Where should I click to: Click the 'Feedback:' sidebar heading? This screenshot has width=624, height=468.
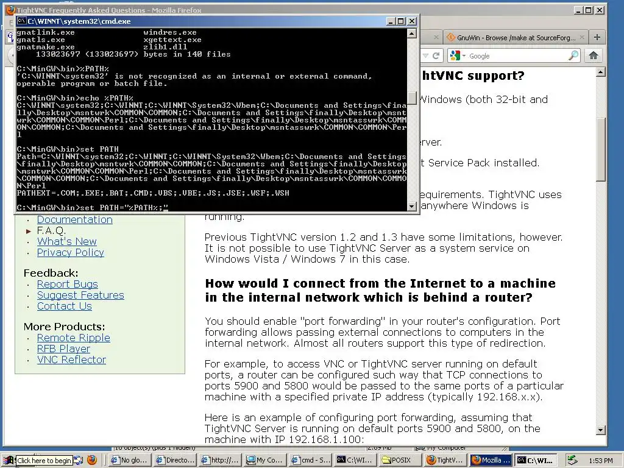[x=51, y=273]
